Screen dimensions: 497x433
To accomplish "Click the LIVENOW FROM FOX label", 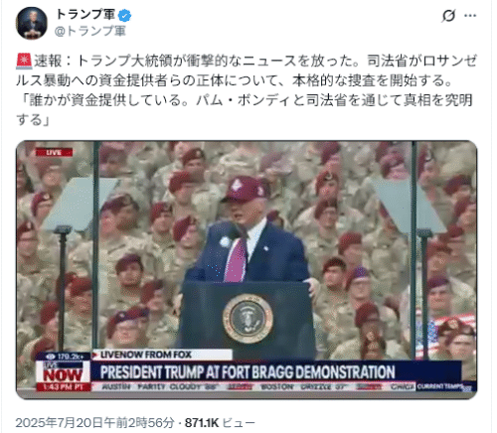I will point(146,355).
